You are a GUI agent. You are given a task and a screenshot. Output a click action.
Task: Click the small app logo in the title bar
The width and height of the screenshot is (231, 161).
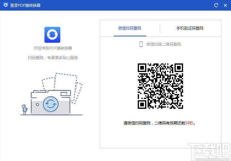(6, 5)
